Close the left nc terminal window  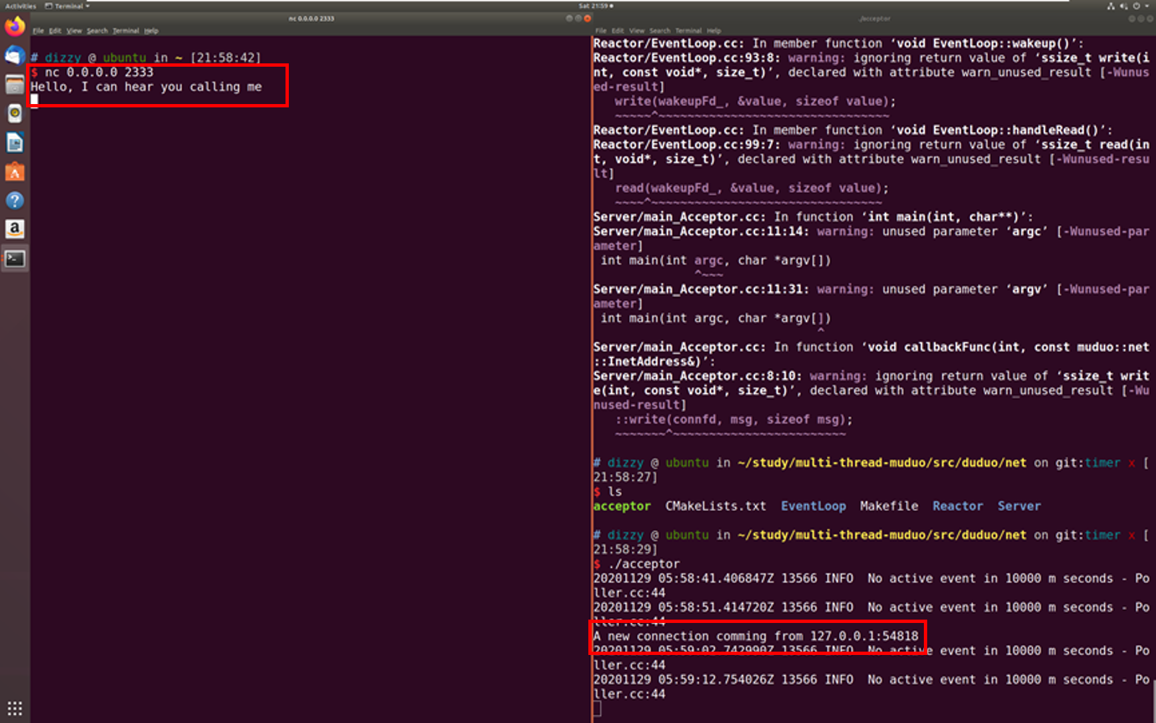[587, 19]
